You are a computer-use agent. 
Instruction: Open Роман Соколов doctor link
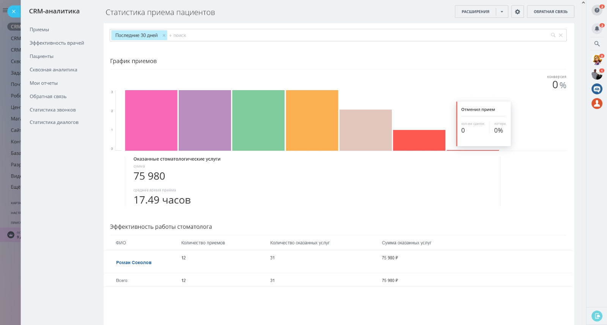point(134,262)
